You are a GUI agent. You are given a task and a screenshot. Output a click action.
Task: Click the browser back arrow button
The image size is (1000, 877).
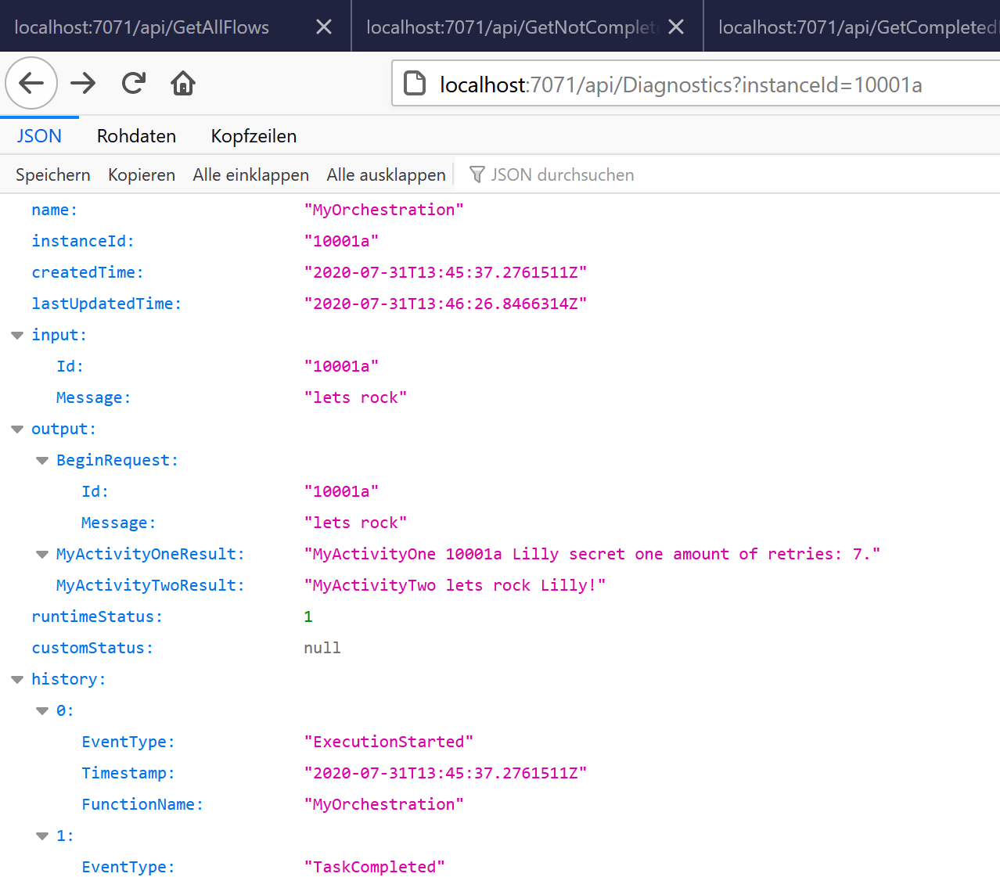[31, 83]
